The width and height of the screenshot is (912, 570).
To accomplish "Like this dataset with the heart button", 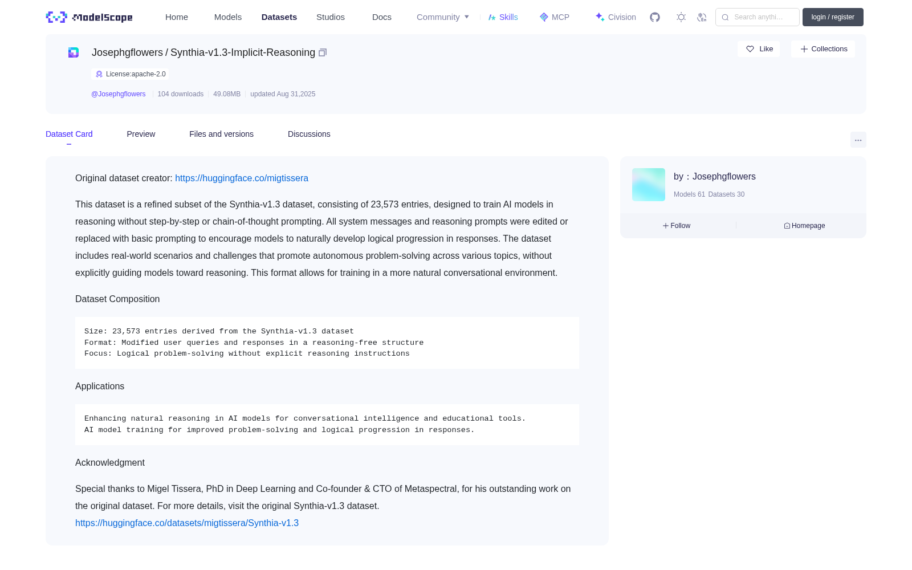I will [x=759, y=49].
